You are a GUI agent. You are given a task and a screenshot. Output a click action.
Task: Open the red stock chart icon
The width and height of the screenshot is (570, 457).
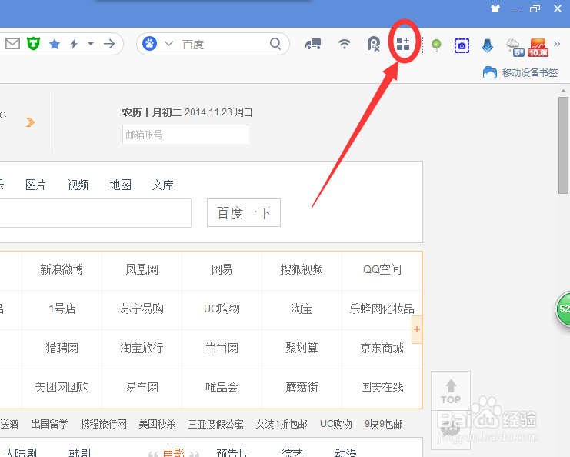coord(538,47)
